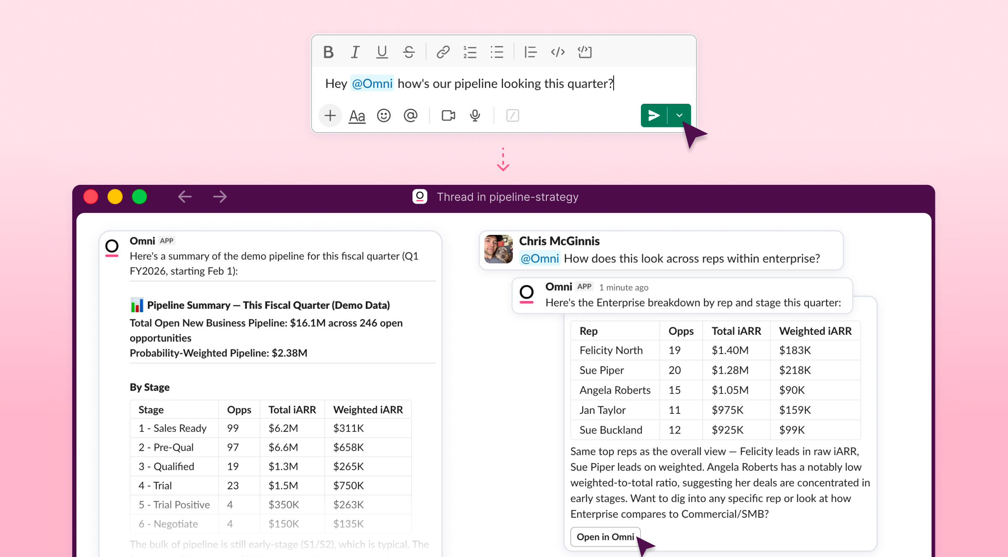The image size is (1008, 557).
Task: Toggle the Aa formatting toolbar
Action: [x=357, y=116]
